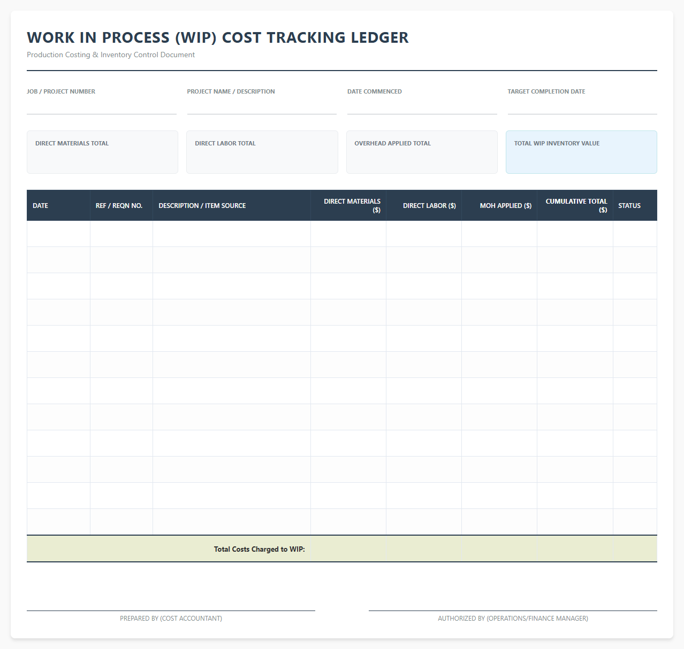
Task: Click the DATE column header
Action: tap(58, 205)
